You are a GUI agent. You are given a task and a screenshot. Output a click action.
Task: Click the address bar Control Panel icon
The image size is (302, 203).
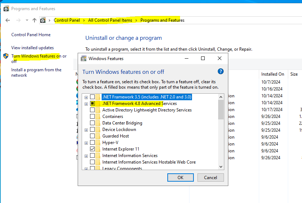(43, 20)
